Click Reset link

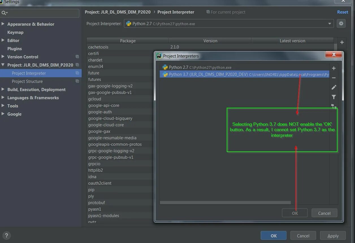pyautogui.click(x=343, y=12)
